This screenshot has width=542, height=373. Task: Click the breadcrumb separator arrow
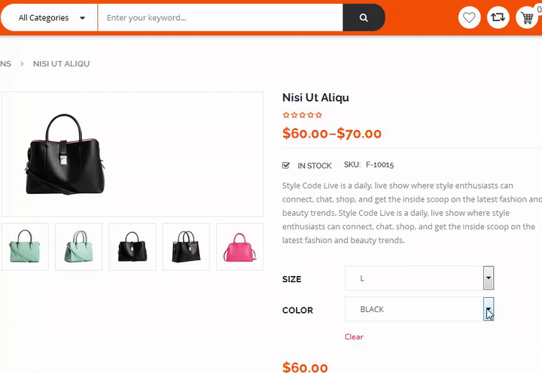tap(23, 64)
